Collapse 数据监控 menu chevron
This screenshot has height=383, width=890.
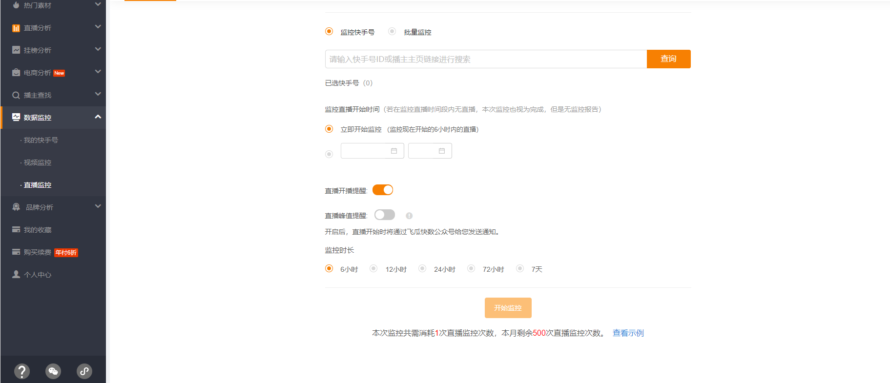(x=98, y=117)
